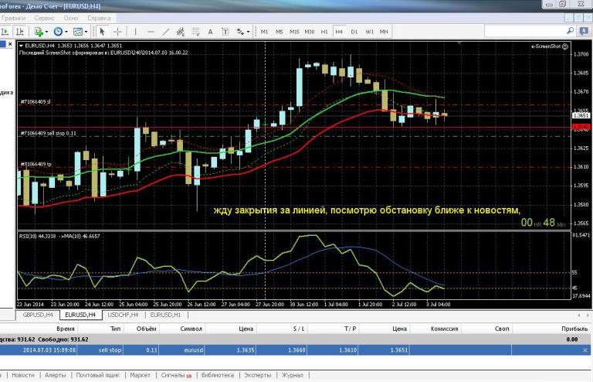
Task: Toggle the chart shift icon
Action: coord(19,32)
